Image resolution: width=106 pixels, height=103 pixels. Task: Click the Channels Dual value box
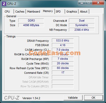82,20
